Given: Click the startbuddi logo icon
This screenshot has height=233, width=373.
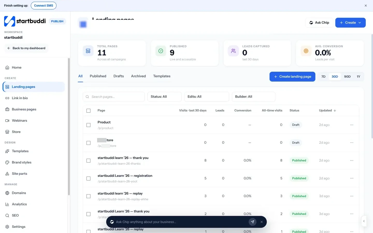Looking at the screenshot, I should (10, 21).
